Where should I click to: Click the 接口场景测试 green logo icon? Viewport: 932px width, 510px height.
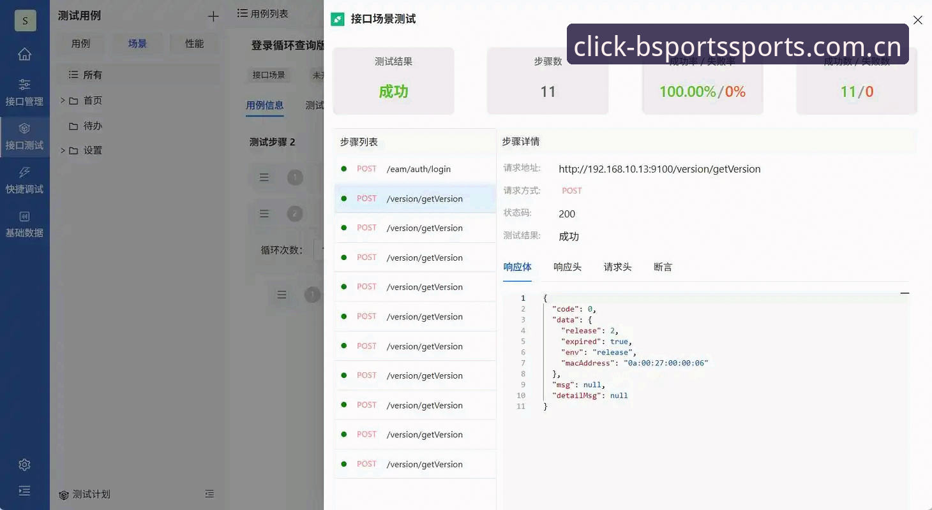(337, 19)
